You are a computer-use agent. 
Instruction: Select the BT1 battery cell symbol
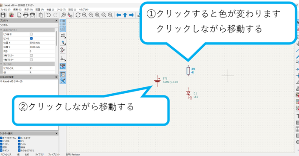(x=157, y=81)
